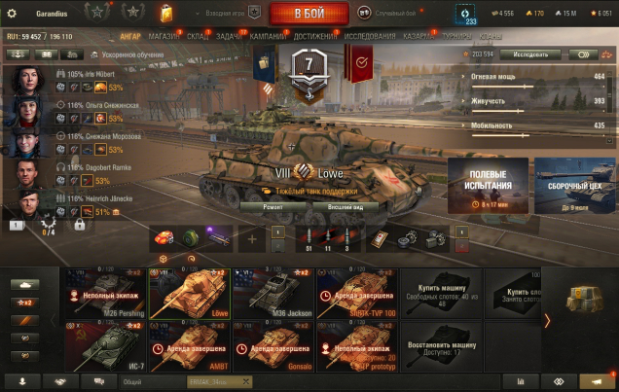
Task: Toggle the x2 bonus carousel filter
Action: tap(25, 303)
